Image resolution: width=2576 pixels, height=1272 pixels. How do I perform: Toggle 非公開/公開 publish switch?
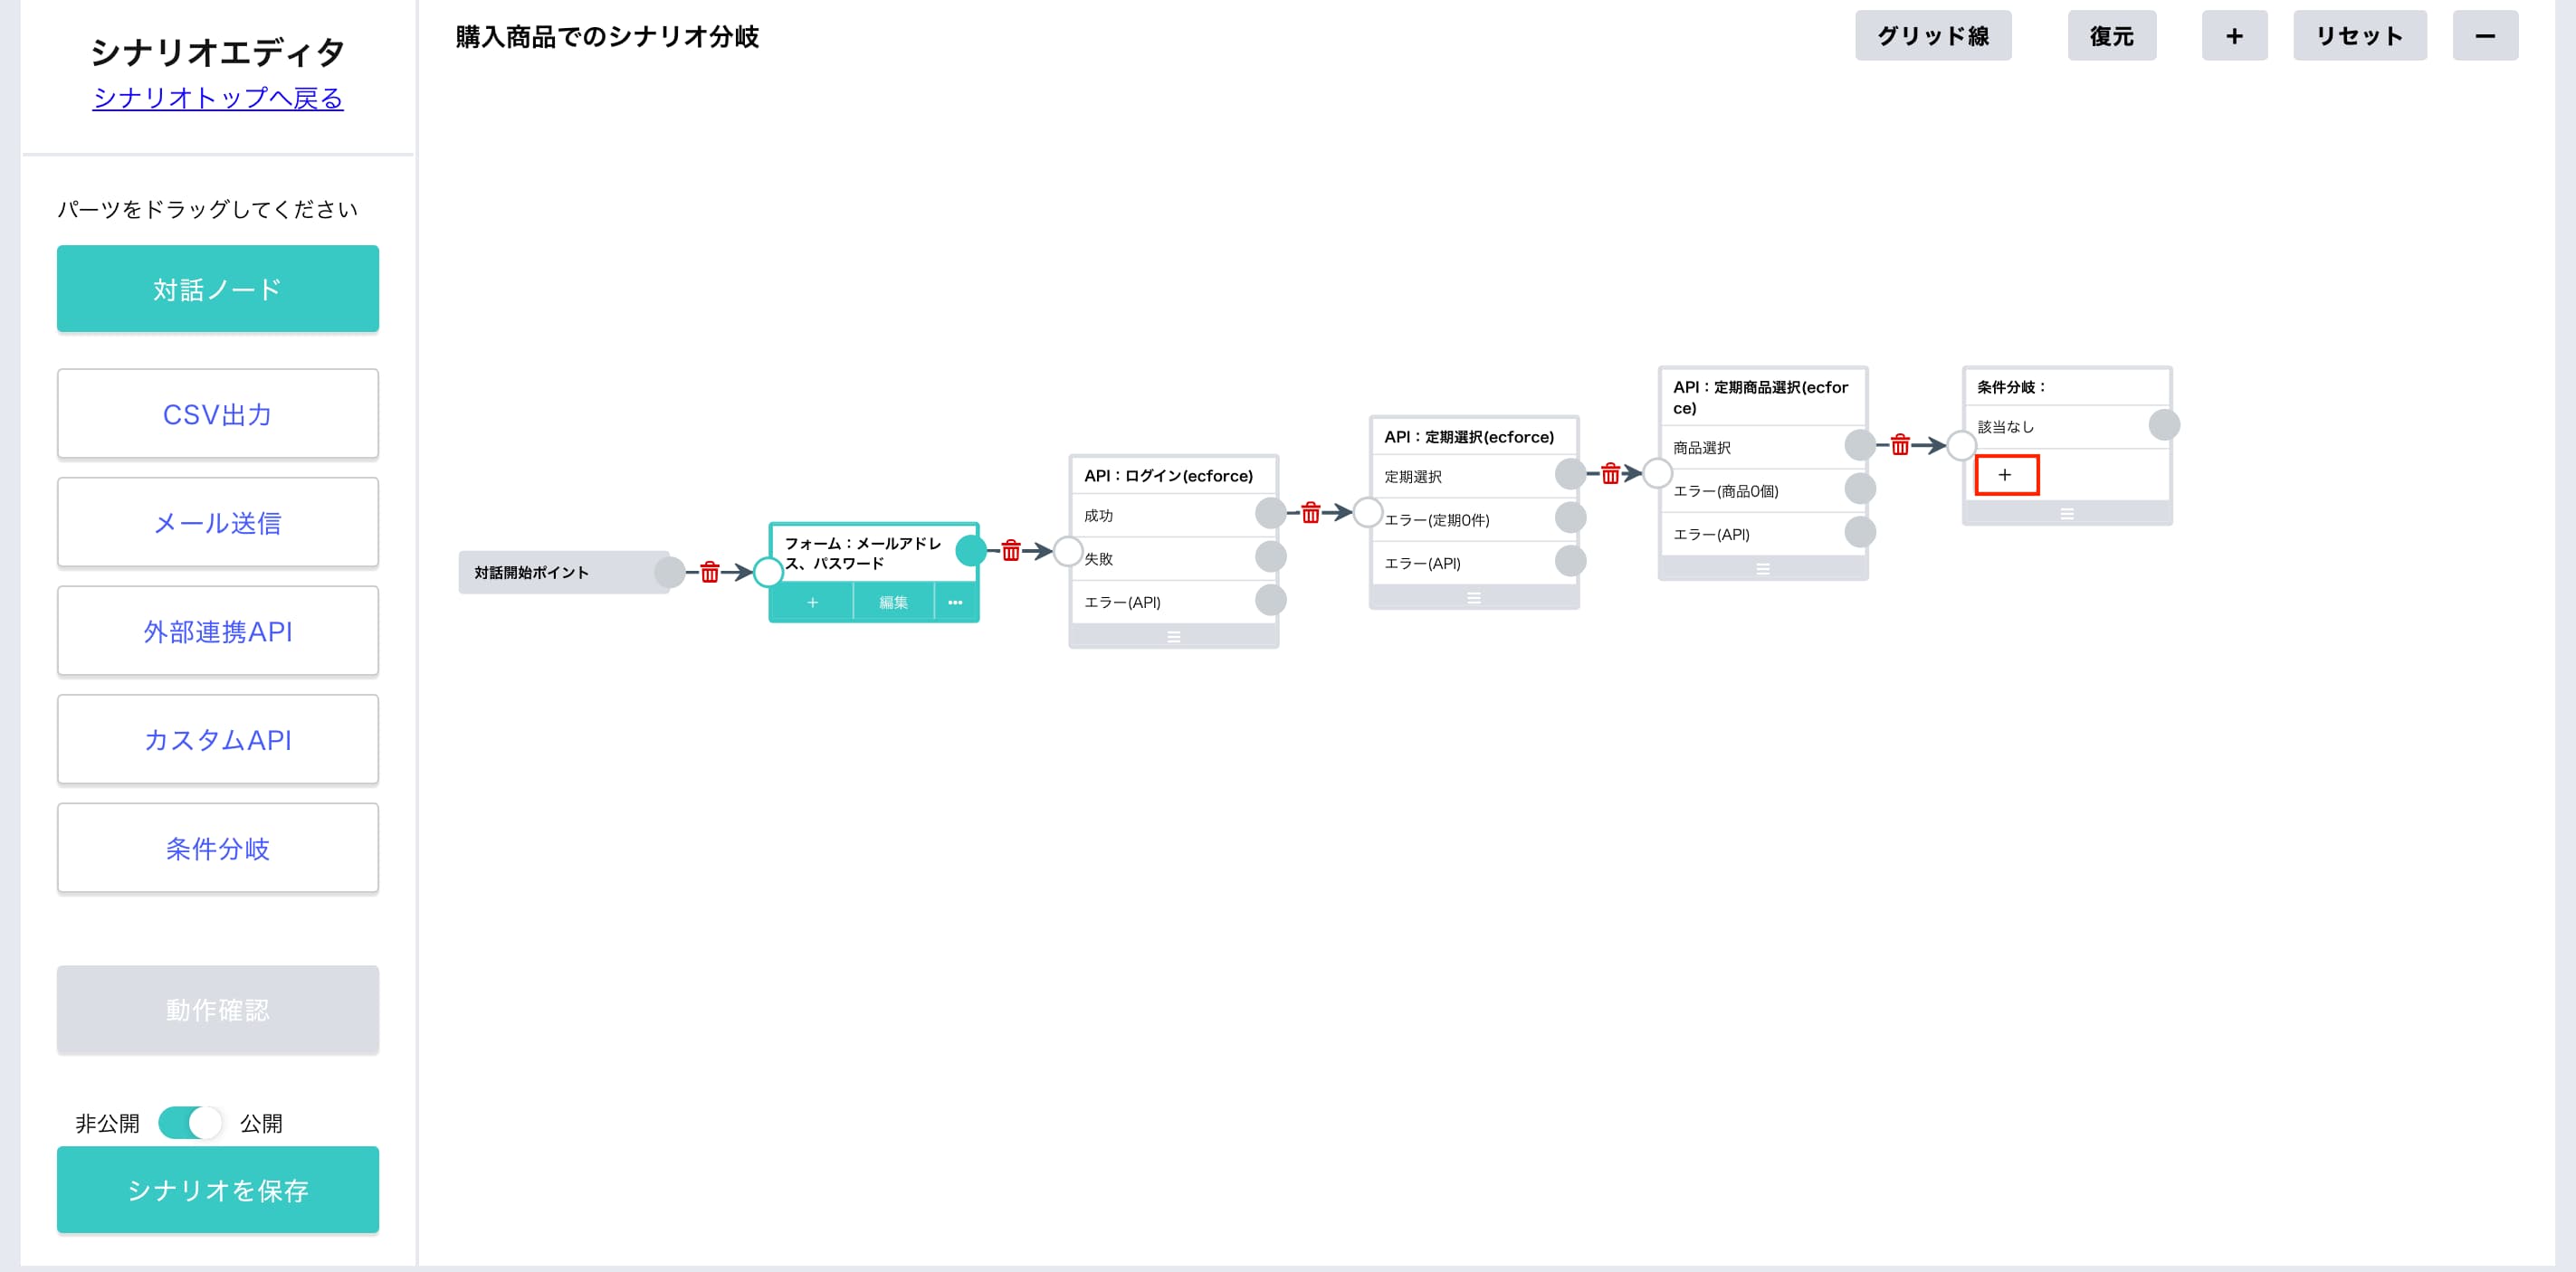click(190, 1123)
